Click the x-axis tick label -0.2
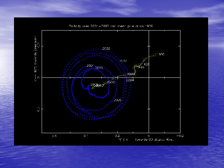The height and width of the screenshot is (168, 224). 180,136
